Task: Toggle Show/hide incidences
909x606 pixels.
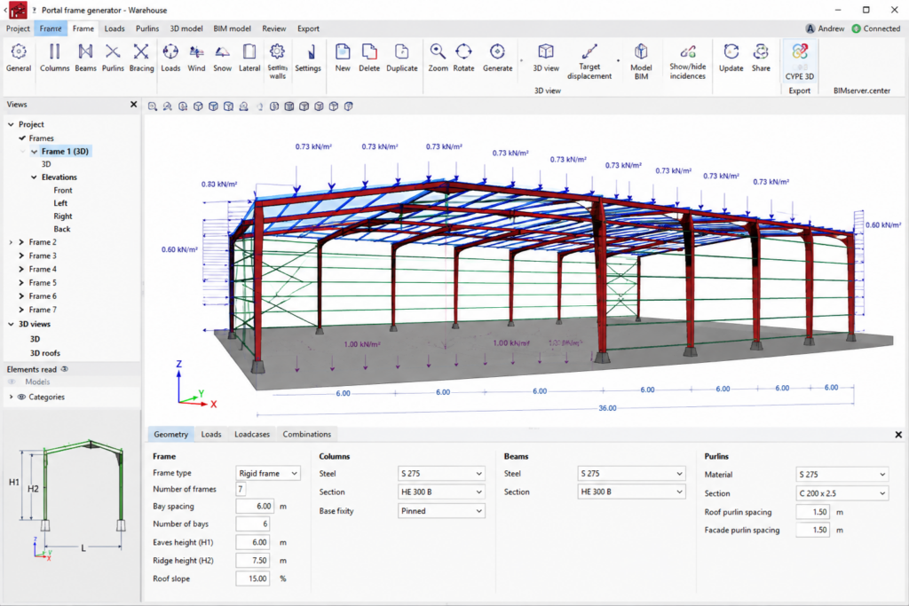Action: pos(688,61)
